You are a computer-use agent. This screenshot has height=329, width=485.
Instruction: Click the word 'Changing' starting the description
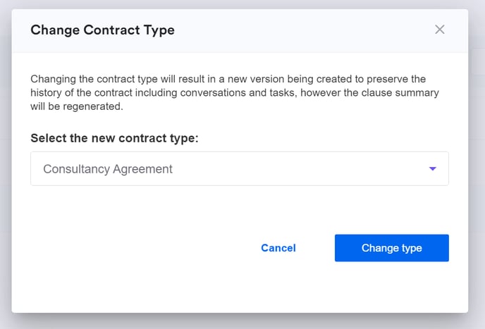pyautogui.click(x=53, y=79)
